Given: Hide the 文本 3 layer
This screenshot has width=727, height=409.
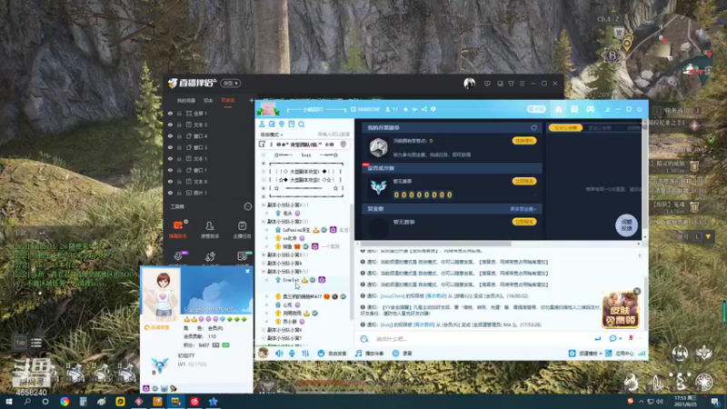Looking at the screenshot, I should (170, 125).
